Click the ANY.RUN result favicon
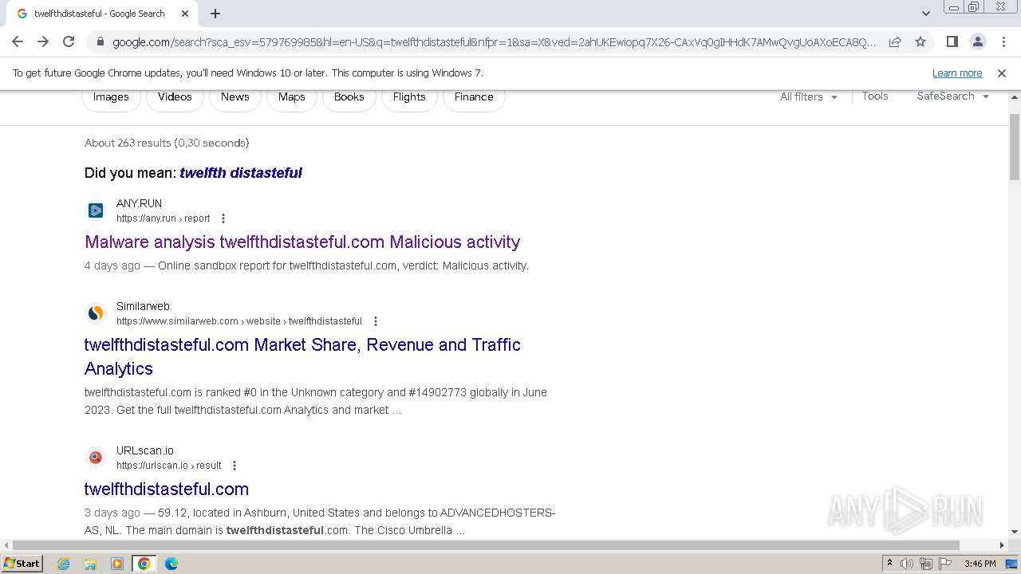 pyautogui.click(x=96, y=210)
